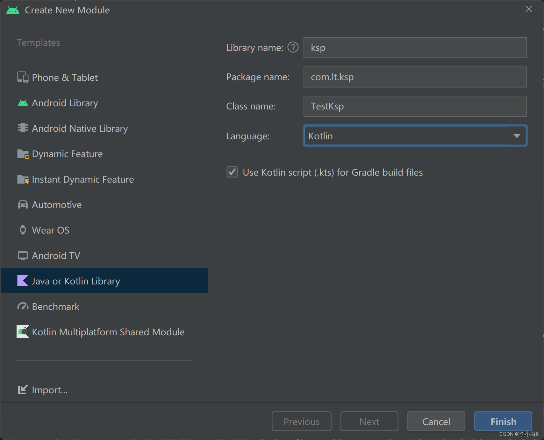Image resolution: width=544 pixels, height=440 pixels.
Task: Click the Phone & Tablet device icon
Action: 23,77
